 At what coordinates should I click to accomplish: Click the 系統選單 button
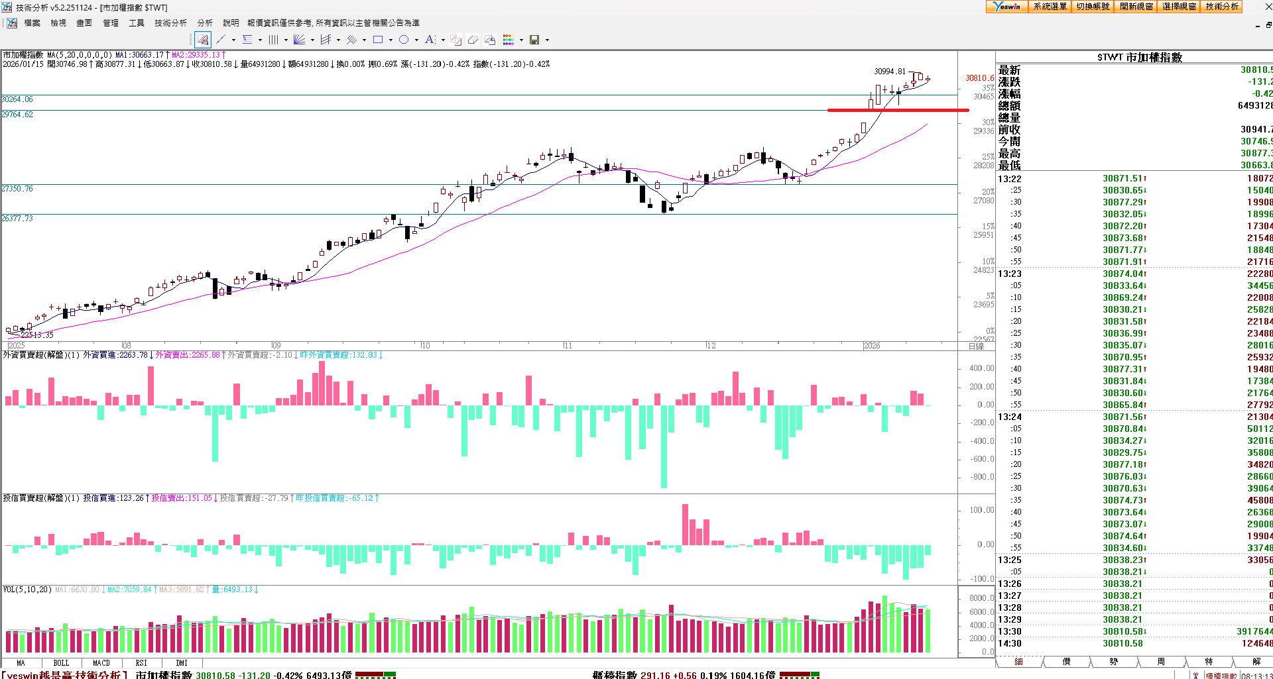(1050, 7)
